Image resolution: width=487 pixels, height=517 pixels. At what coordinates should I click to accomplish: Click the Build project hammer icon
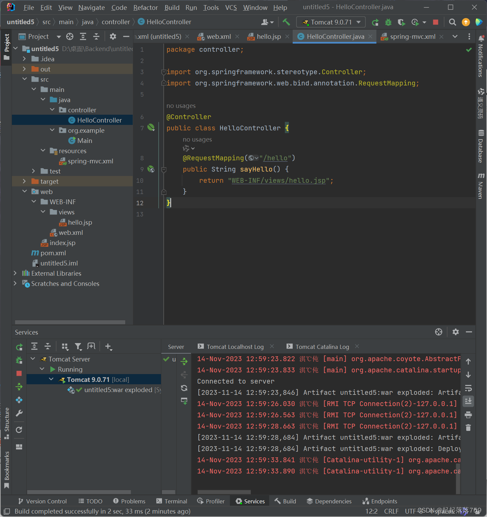coord(286,22)
